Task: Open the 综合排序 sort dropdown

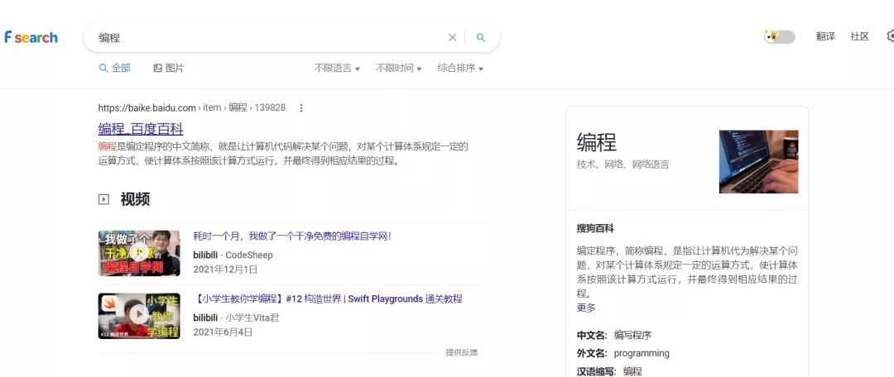Action: tap(460, 68)
